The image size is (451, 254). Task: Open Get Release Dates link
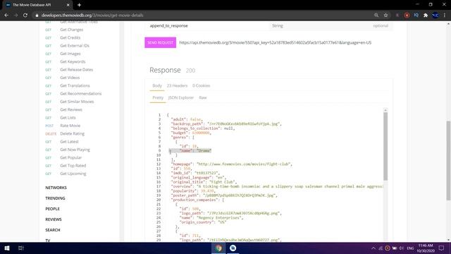[76, 70]
